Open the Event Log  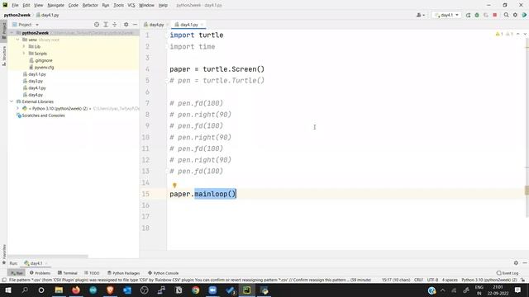tap(508, 273)
